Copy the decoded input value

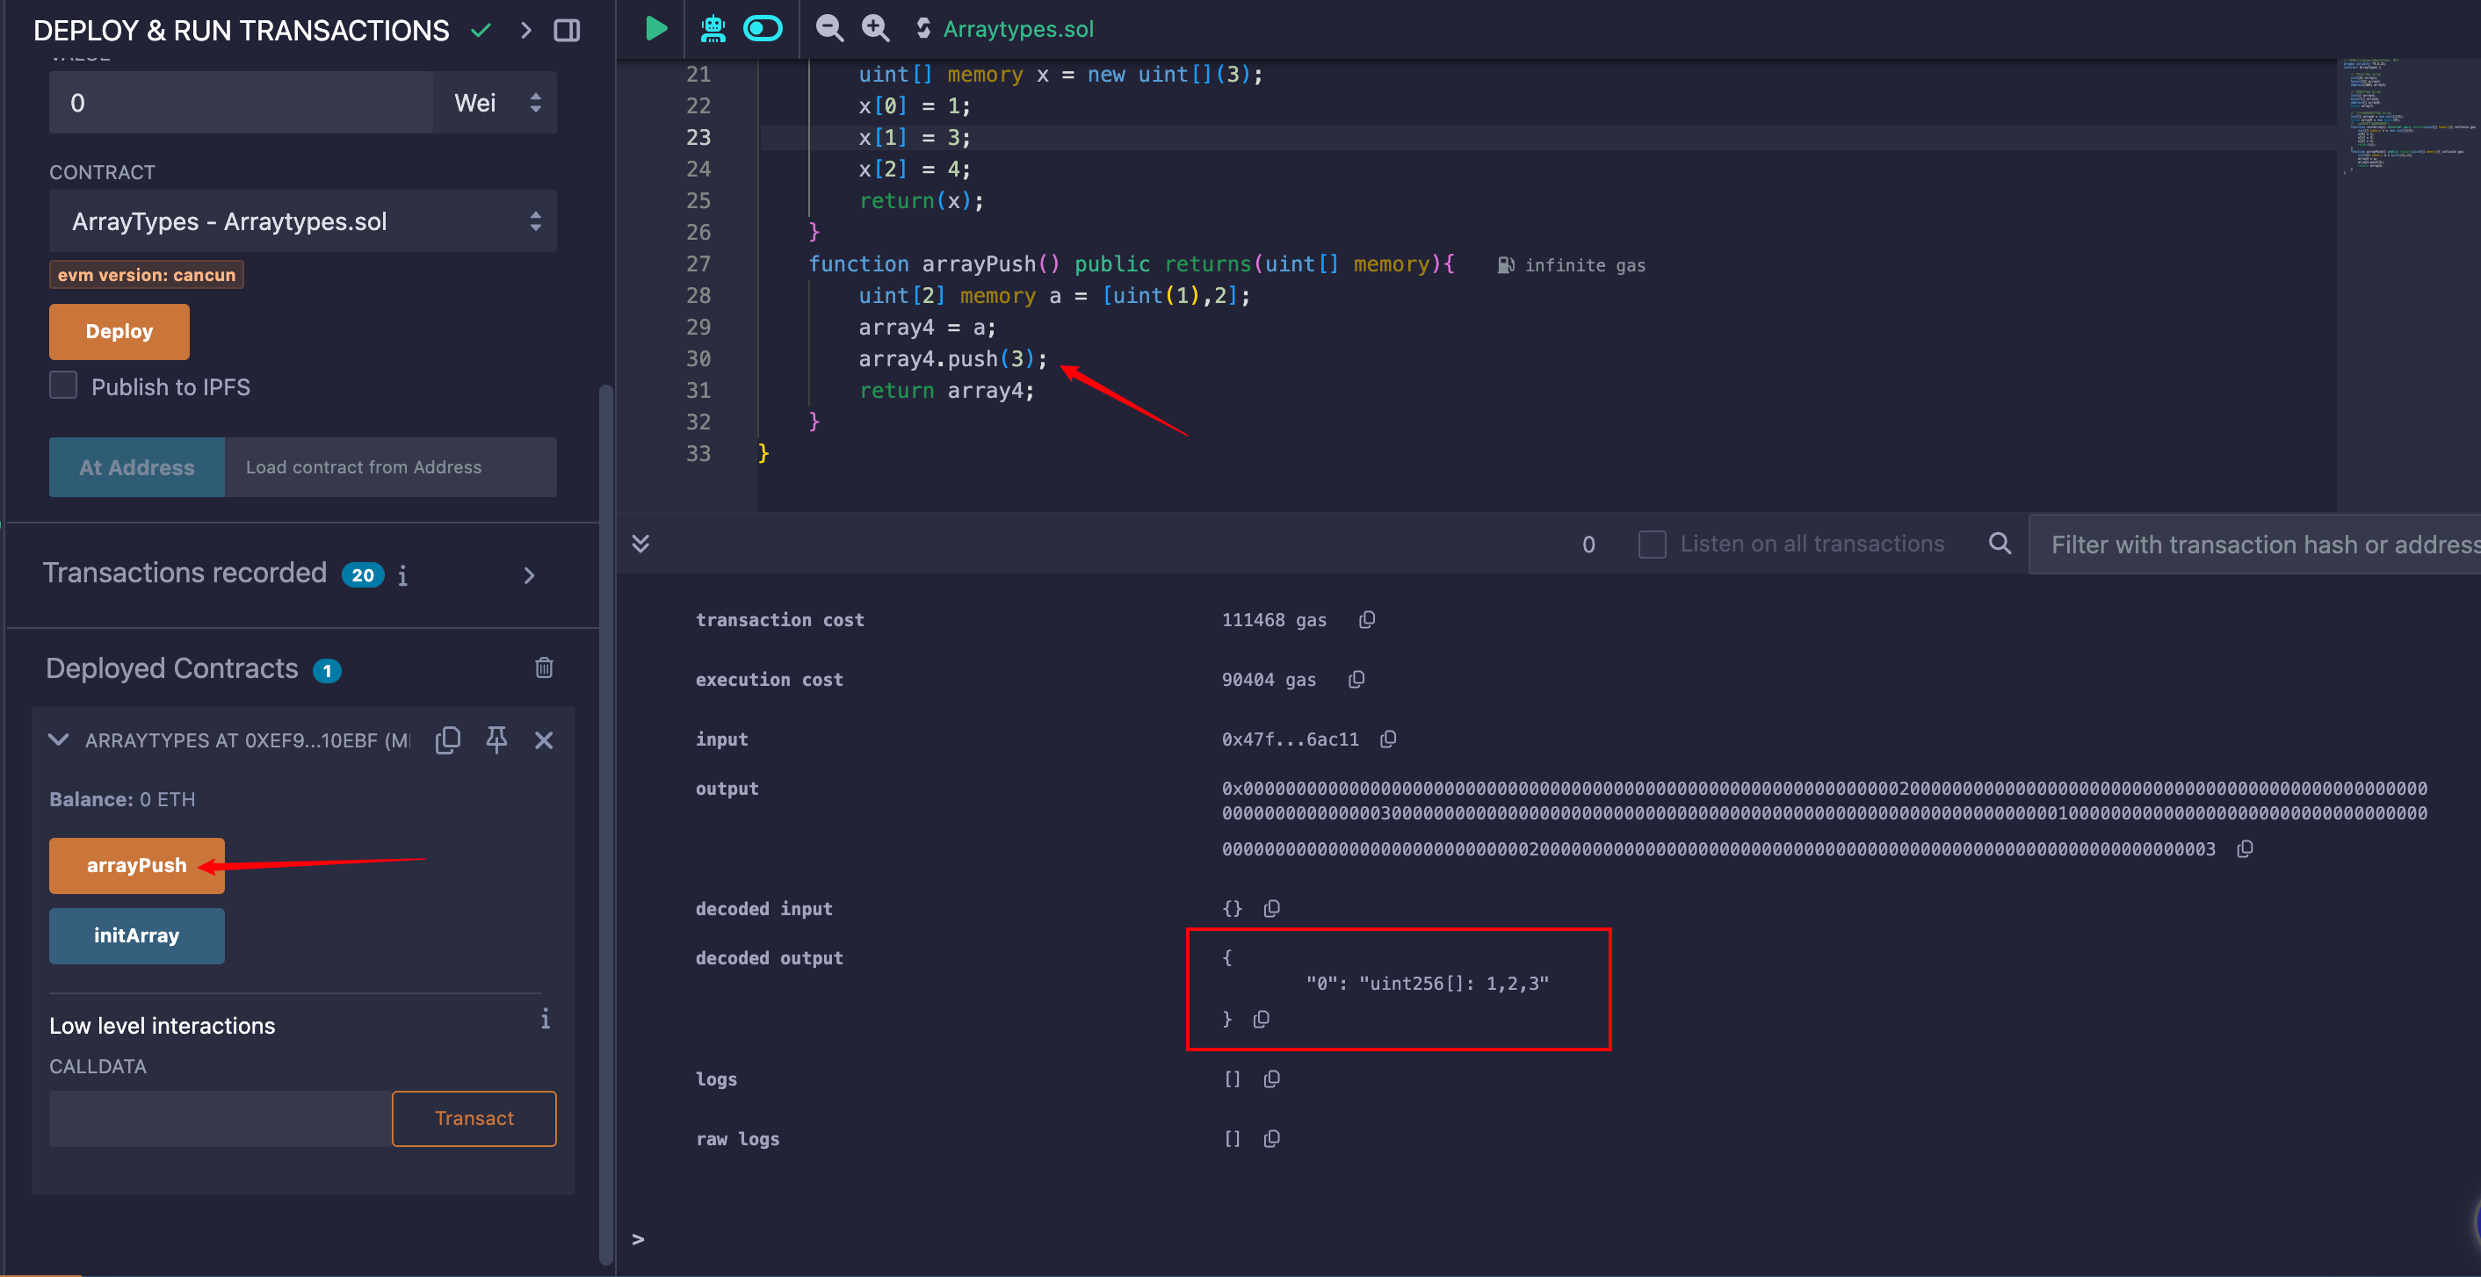(1271, 908)
